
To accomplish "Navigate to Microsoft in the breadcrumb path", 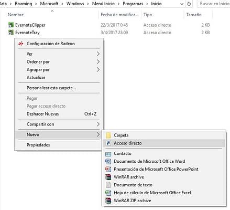I will (49, 4).
